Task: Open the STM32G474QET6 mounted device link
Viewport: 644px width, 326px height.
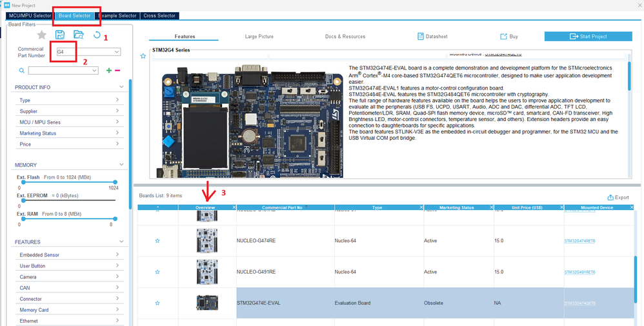Action: pos(579,303)
